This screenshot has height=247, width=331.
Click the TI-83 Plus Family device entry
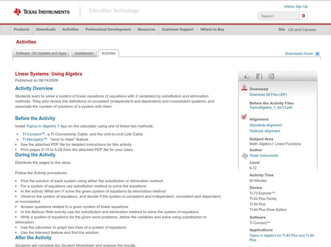[263, 199]
